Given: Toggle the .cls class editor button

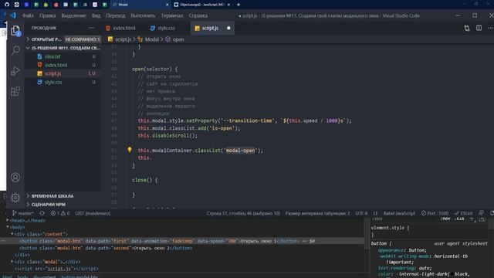Looking at the screenshot, I should click(x=460, y=219).
